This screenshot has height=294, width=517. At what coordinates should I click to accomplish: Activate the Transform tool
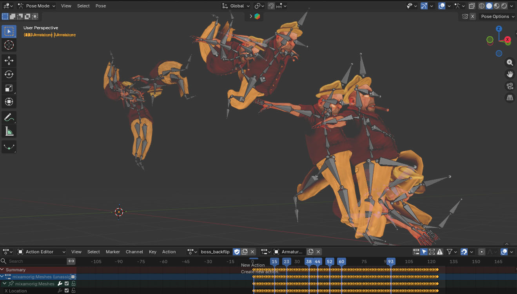pos(9,102)
